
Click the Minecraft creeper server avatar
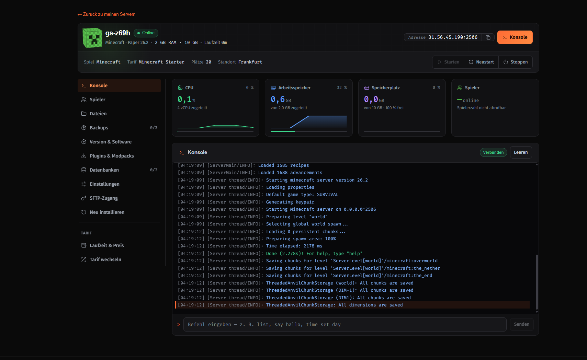[x=93, y=38]
